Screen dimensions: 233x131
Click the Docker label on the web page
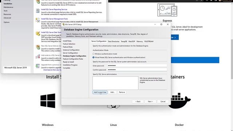(x=179, y=125)
